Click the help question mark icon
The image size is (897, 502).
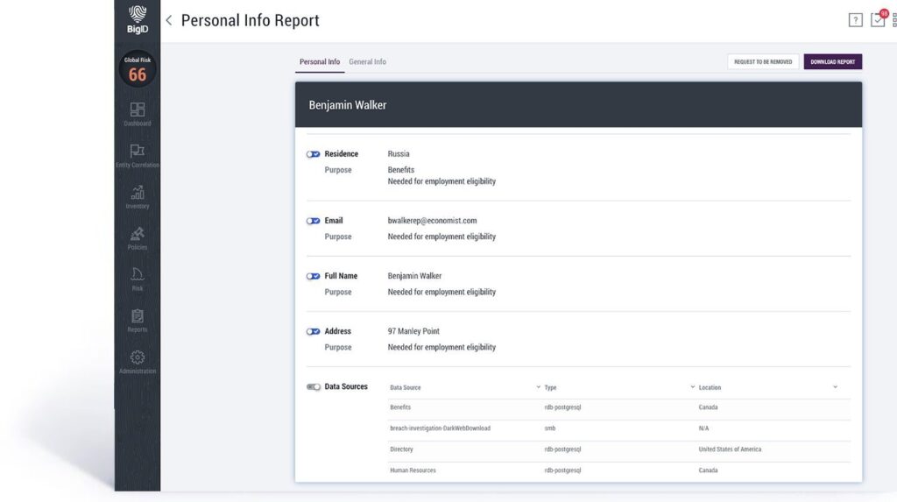(856, 20)
